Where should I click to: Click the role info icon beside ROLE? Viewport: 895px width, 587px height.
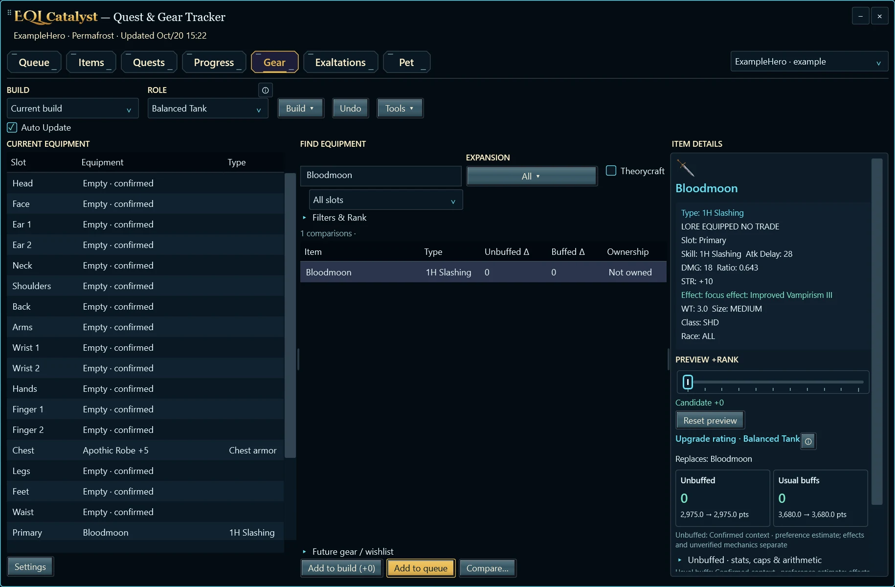tap(265, 90)
